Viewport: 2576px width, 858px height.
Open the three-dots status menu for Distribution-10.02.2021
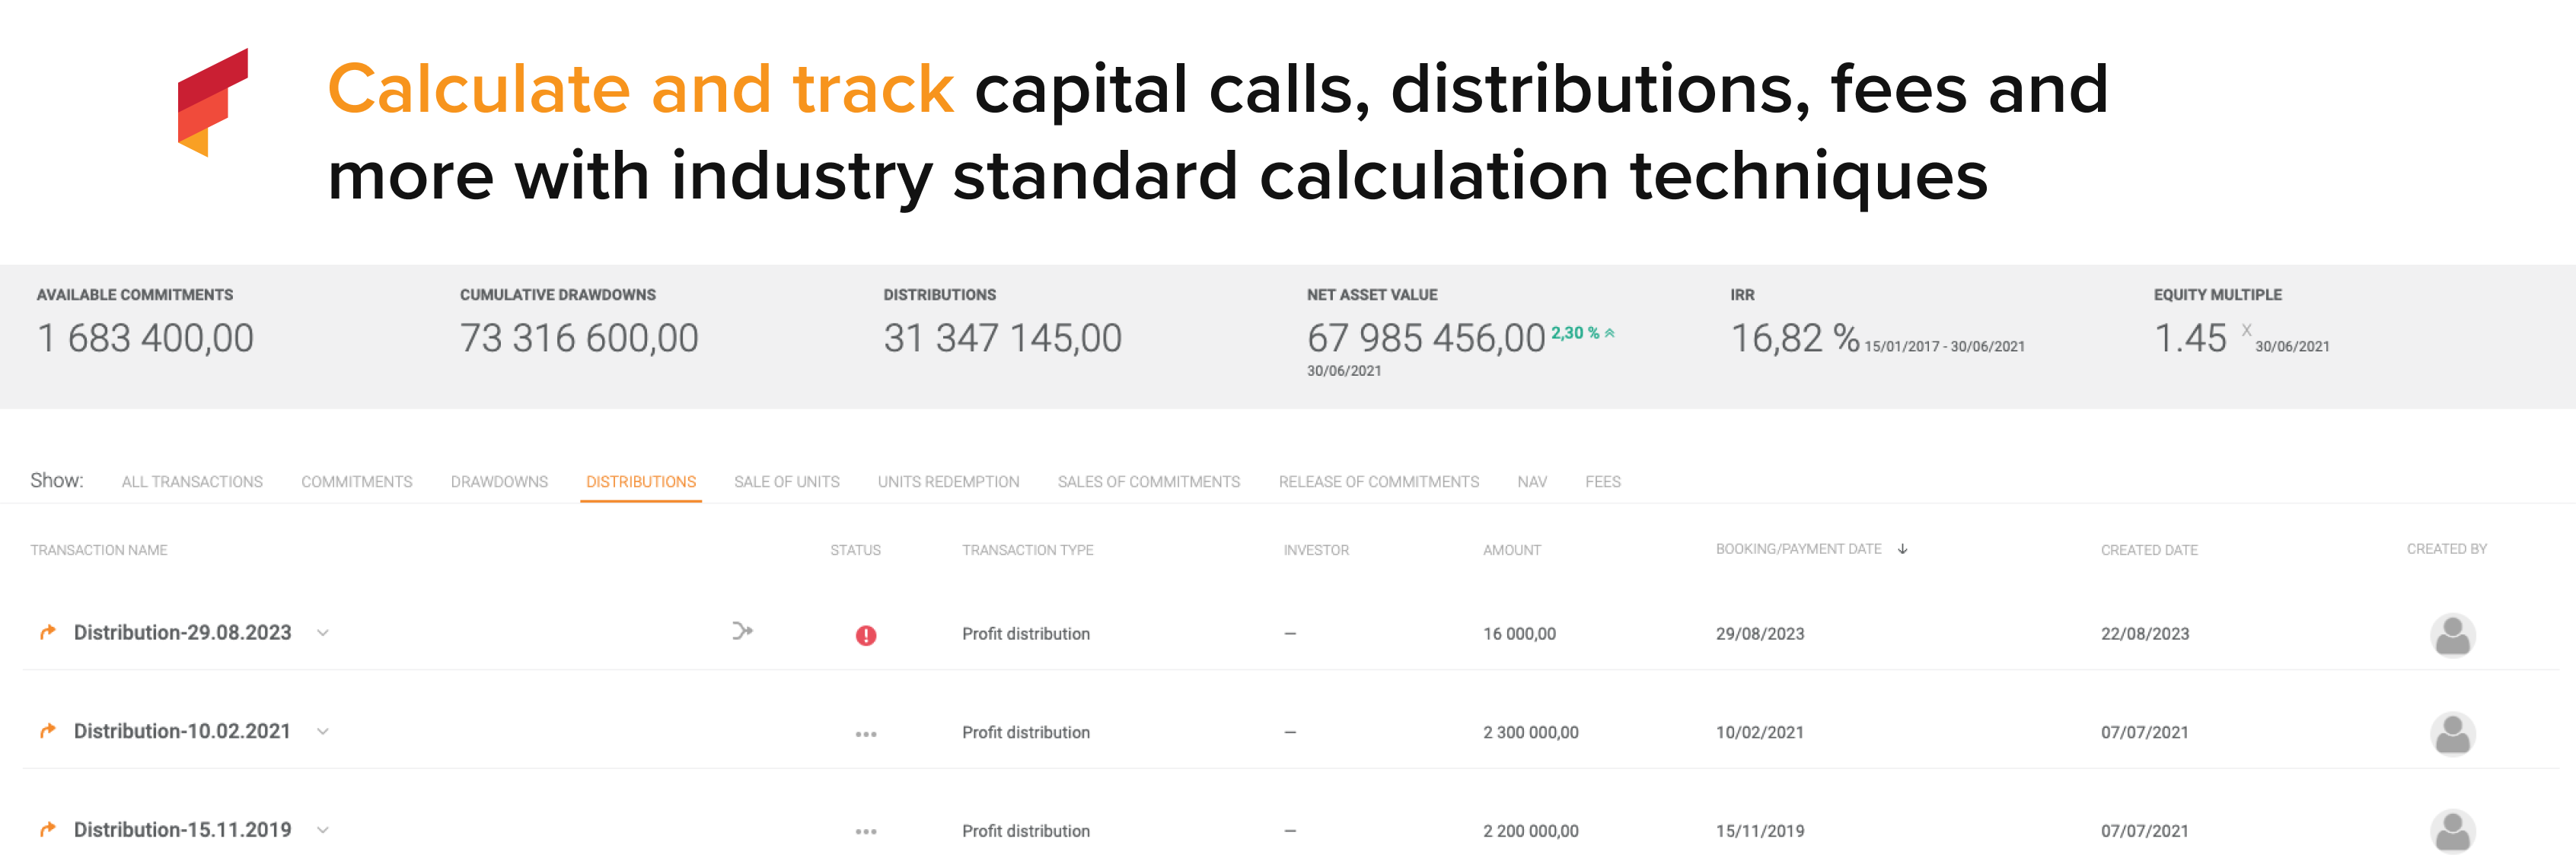point(866,734)
